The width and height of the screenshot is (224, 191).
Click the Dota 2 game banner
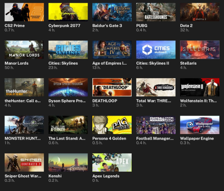pyautogui.click(x=200, y=12)
